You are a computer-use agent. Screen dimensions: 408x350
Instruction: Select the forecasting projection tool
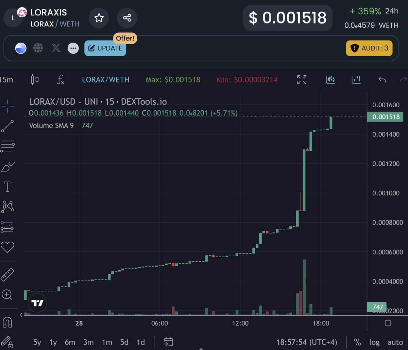(x=7, y=227)
